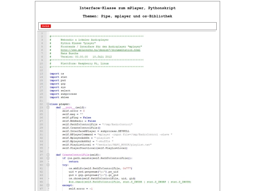Click the comment Python Klasse "player"

(x=78, y=43)
